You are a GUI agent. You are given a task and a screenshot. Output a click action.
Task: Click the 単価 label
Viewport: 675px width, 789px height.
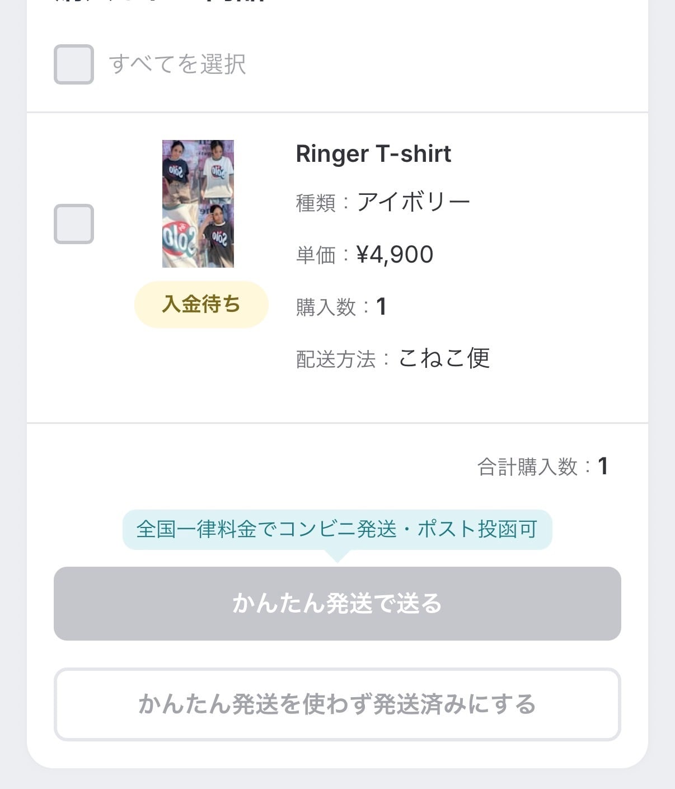(316, 255)
